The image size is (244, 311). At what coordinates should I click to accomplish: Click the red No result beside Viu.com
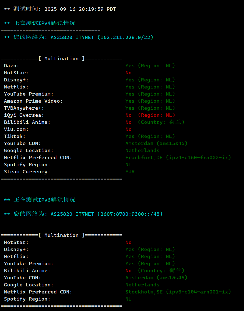(129, 129)
